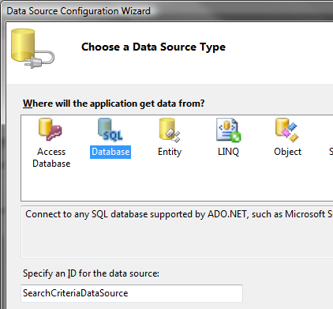The height and width of the screenshot is (309, 333).
Task: Click the highlighted Database label
Action: [110, 152]
